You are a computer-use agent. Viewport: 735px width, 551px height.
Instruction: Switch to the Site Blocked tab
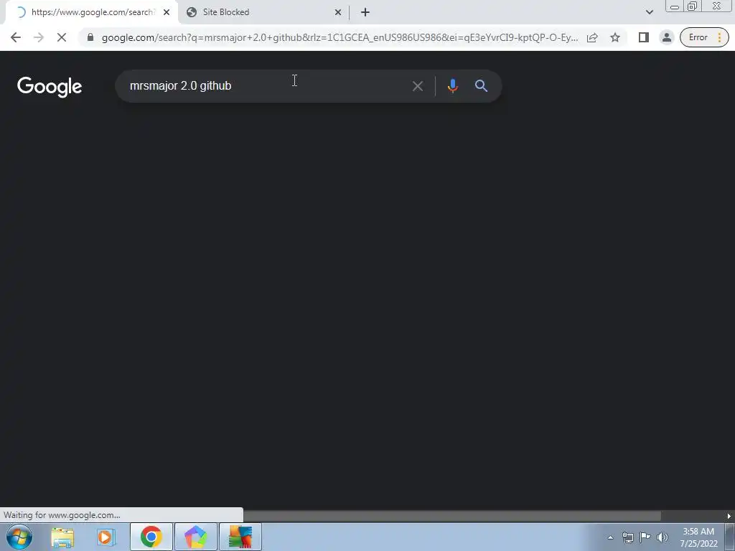click(264, 12)
